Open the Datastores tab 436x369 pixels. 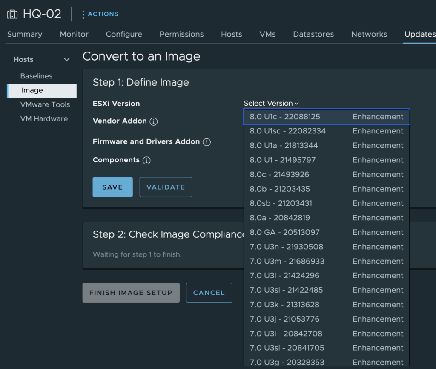point(313,34)
